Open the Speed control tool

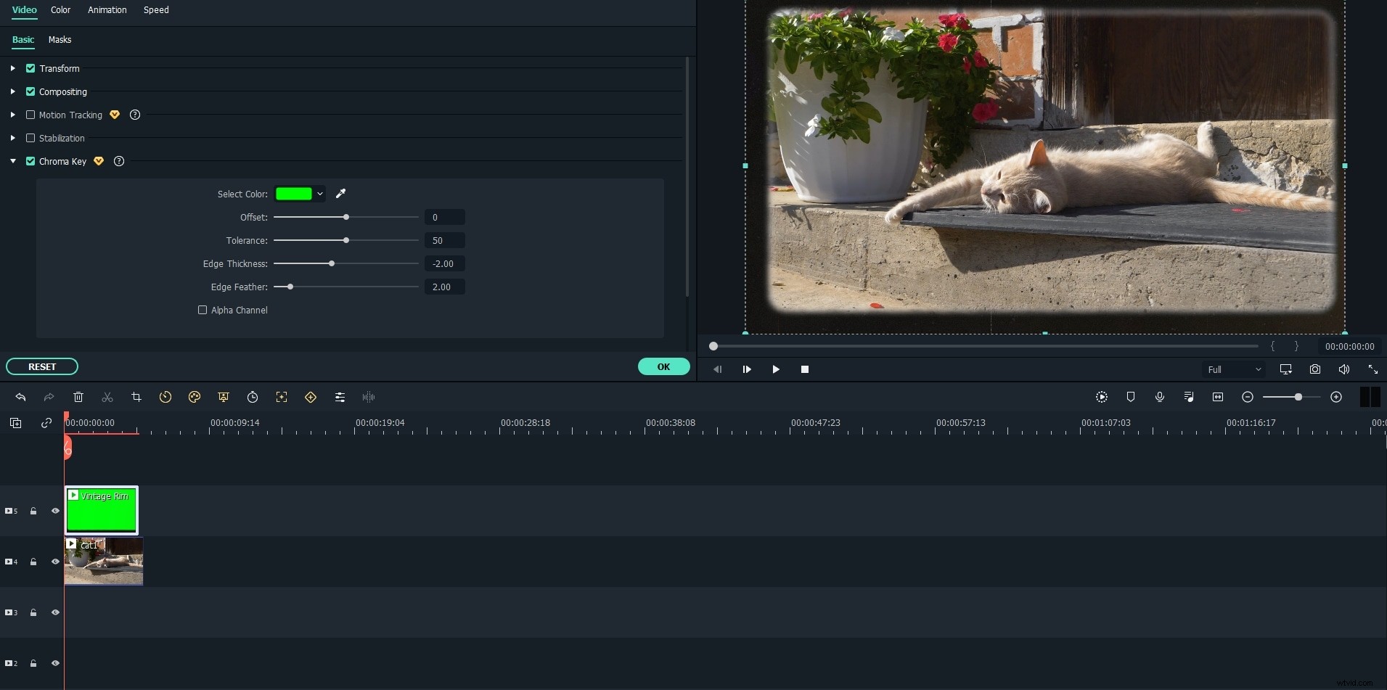165,397
